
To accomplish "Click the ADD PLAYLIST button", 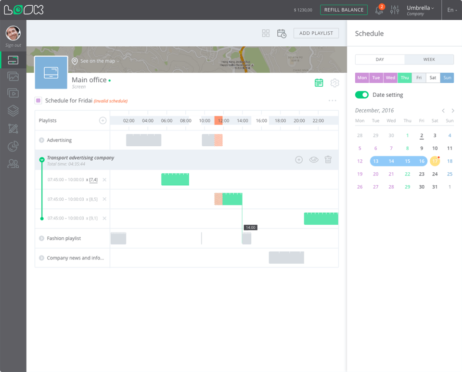I will click(316, 33).
